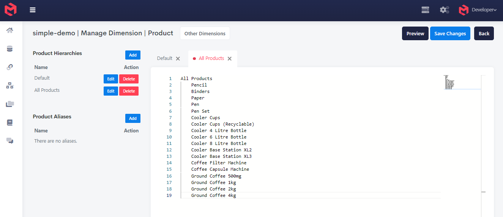Open the chat bubbles icon in sidebar

click(x=10, y=141)
